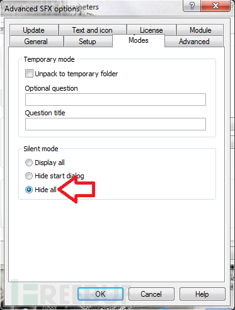
Task: Open Help with the Help button
Action: (x=202, y=294)
